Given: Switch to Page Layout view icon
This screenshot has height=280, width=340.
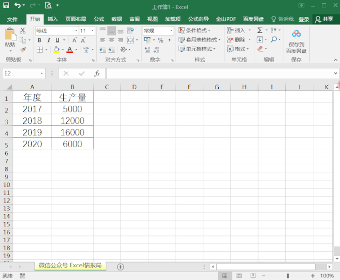Looking at the screenshot, I should 239,276.
